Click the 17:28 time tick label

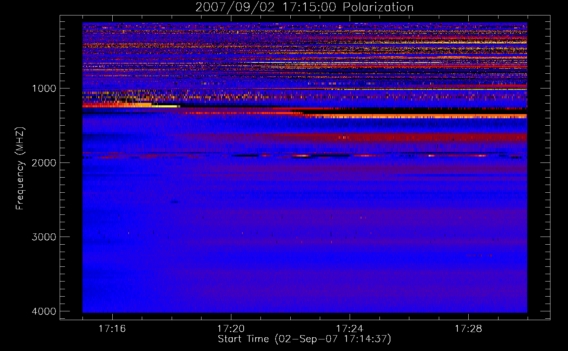point(469,329)
